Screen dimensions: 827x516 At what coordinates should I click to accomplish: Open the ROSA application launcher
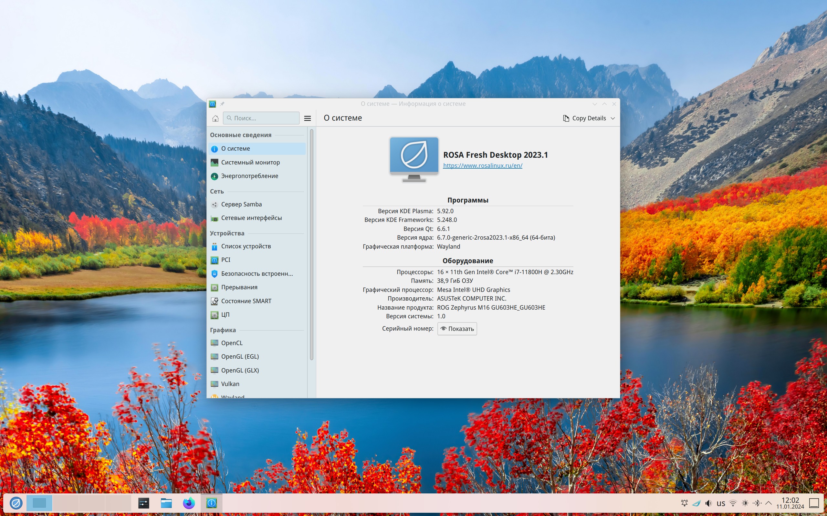point(16,503)
